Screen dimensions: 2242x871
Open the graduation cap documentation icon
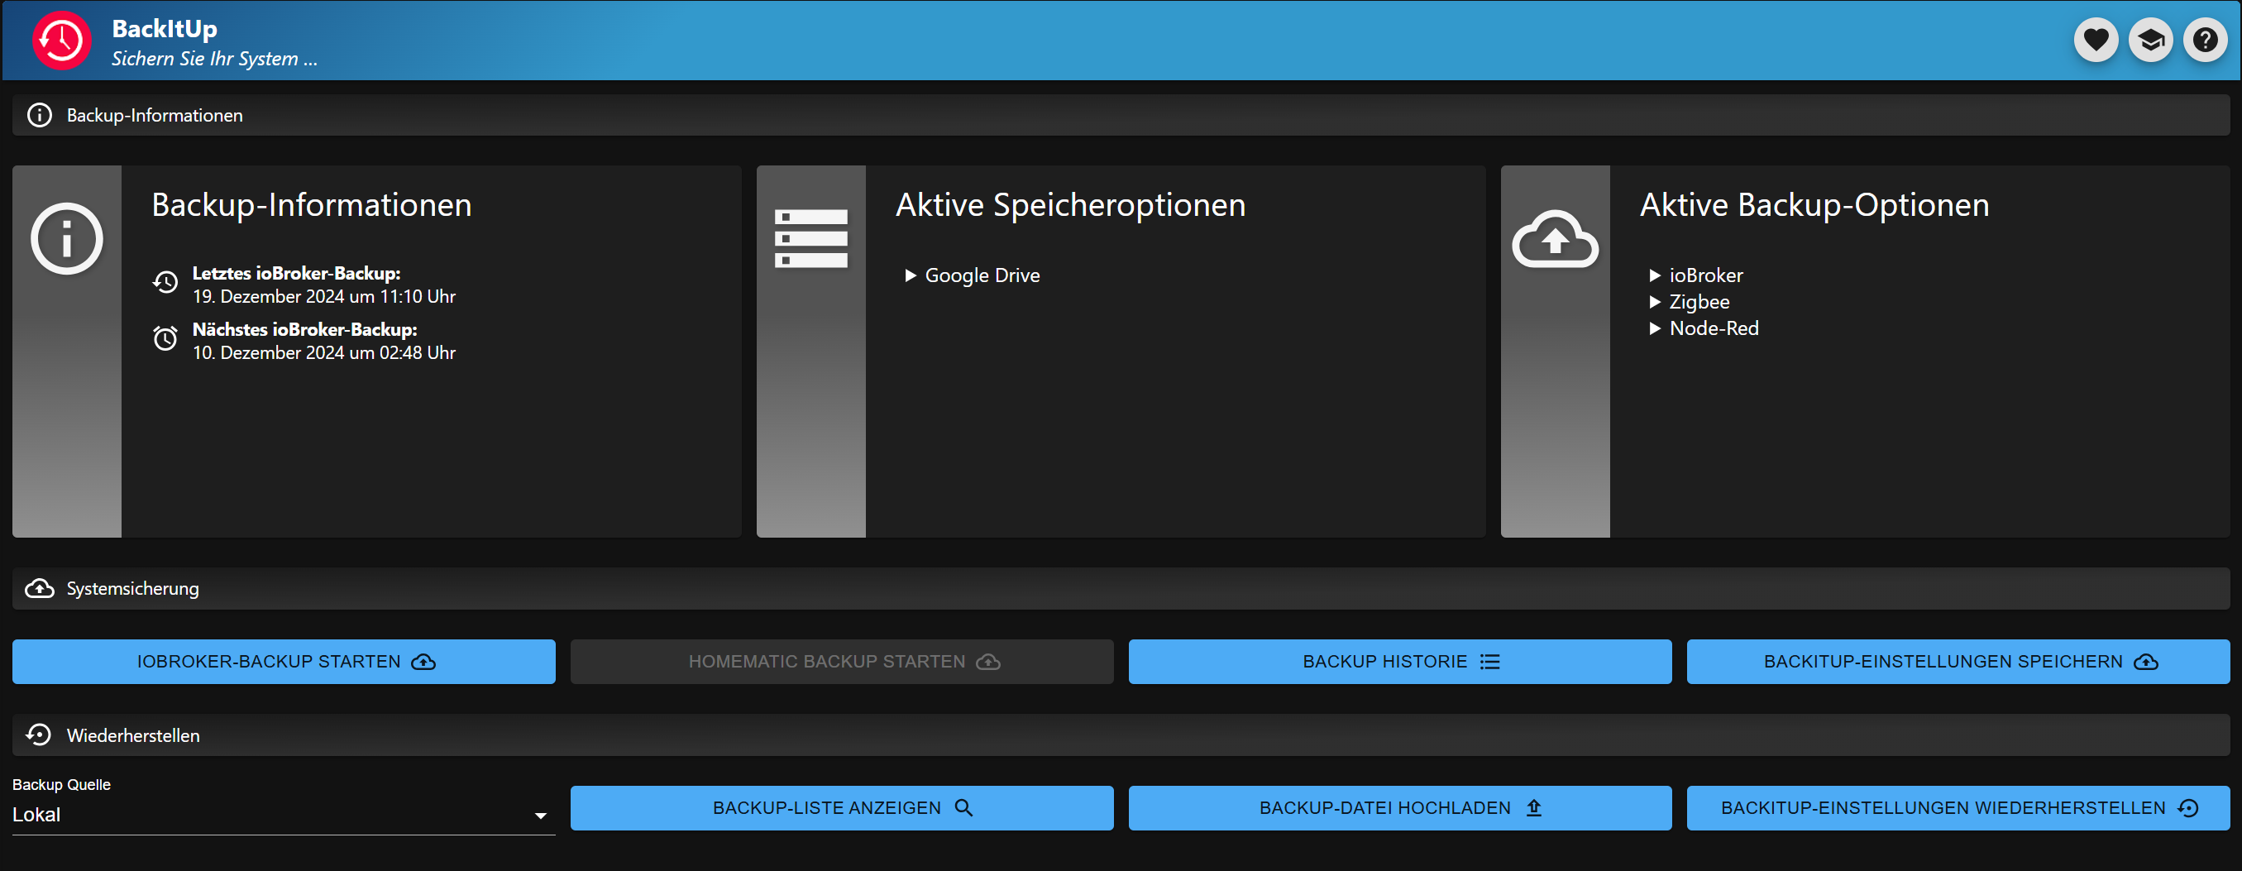click(2150, 40)
